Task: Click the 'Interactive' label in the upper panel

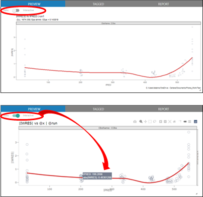Action: pos(28,11)
